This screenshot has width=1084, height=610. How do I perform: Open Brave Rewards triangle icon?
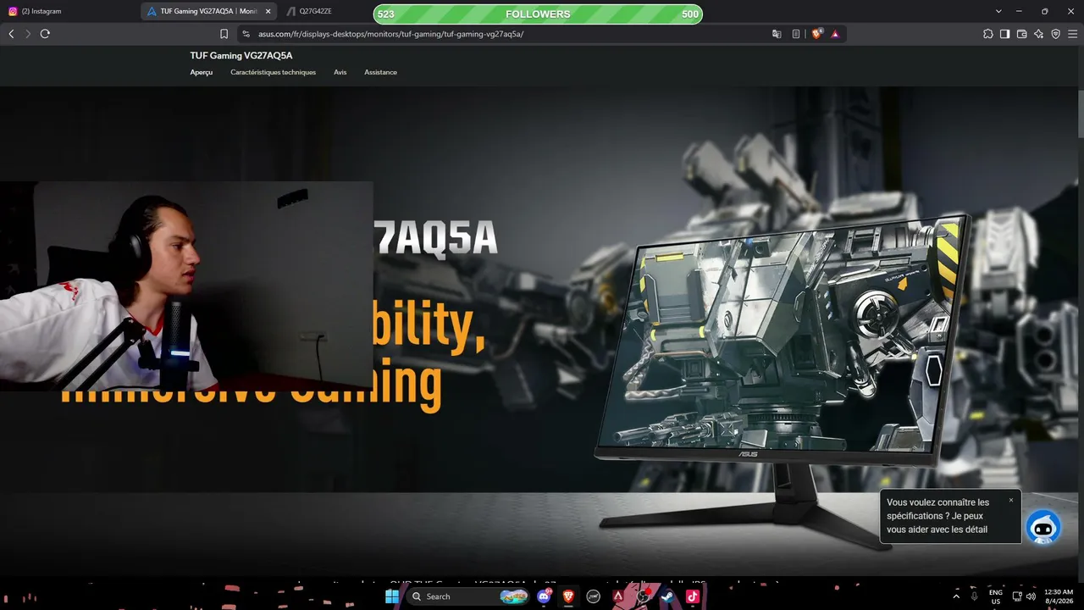pos(835,34)
